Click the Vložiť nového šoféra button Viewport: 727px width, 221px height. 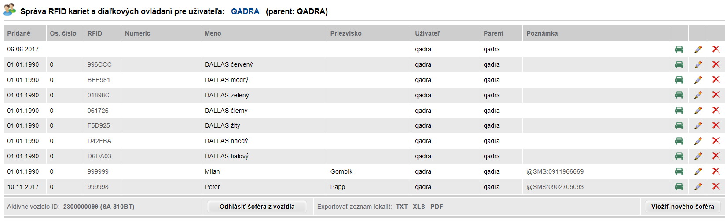683,207
